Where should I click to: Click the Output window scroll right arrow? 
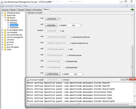coord(132,104)
